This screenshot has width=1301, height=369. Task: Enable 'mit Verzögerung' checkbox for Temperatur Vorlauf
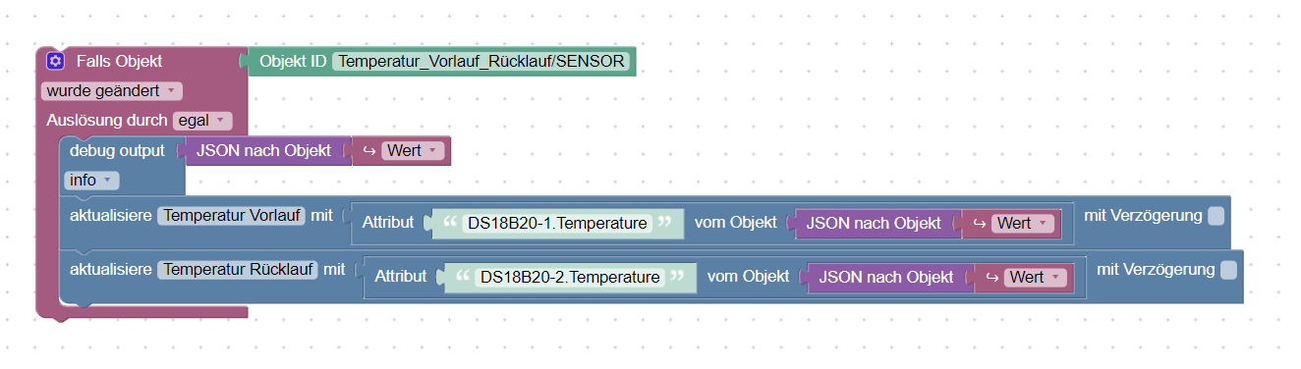(1216, 215)
